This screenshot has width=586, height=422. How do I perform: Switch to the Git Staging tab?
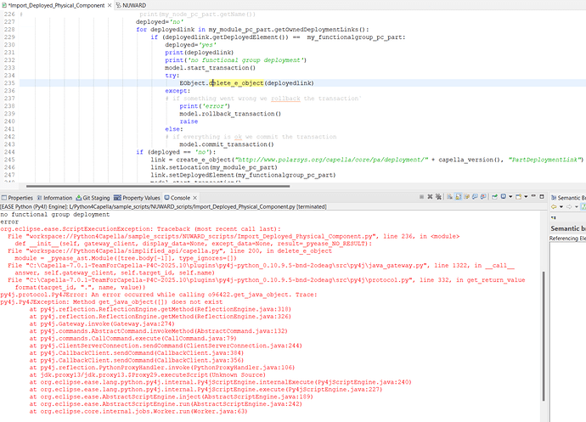coord(93,198)
